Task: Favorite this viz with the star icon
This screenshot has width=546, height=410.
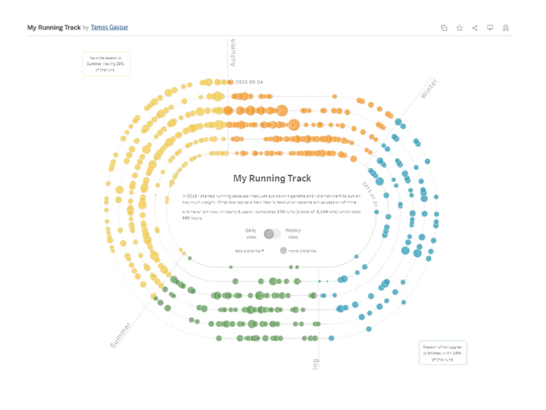Action: 459,28
